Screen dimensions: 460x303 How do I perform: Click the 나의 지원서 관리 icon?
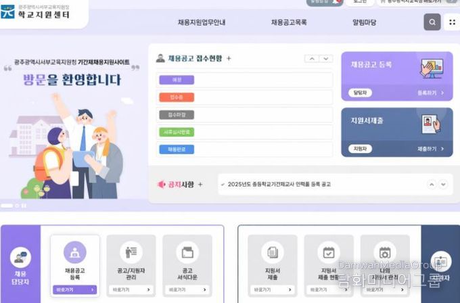pyautogui.click(x=385, y=252)
